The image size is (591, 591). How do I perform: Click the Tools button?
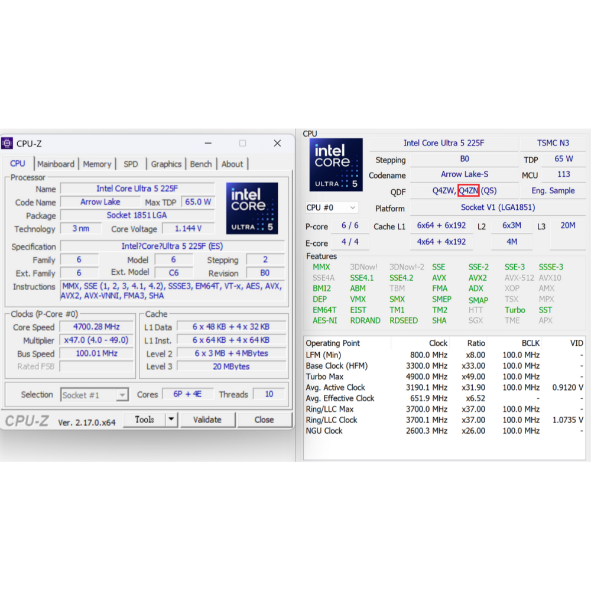tap(144, 420)
